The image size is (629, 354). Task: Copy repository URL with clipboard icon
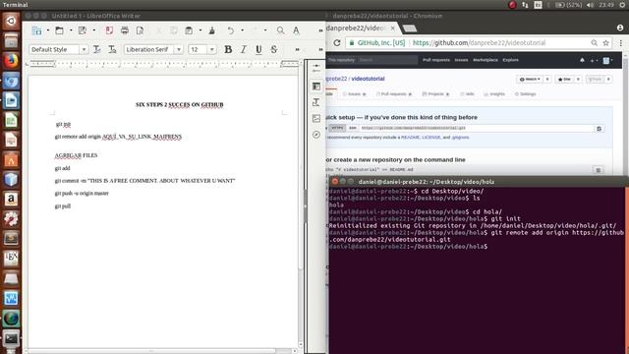point(599,129)
